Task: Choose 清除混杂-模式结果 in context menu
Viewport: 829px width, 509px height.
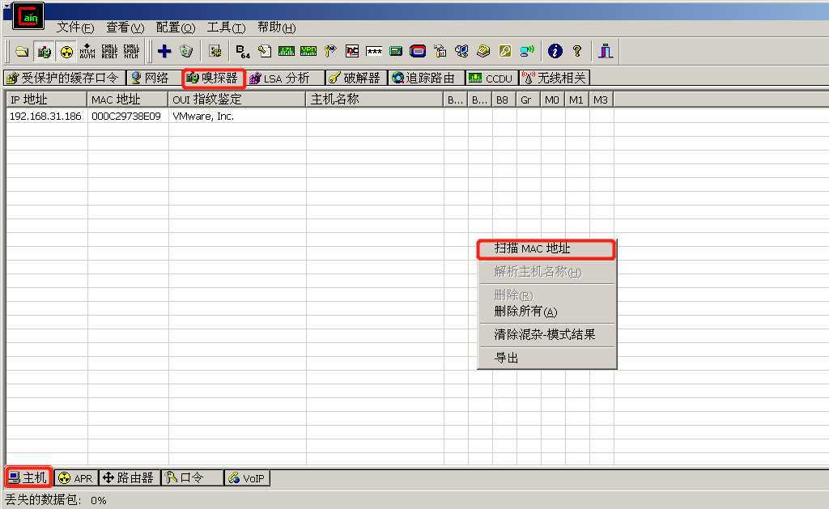Action: (546, 334)
